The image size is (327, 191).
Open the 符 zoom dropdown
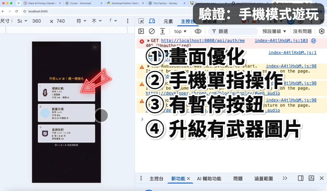coord(82,21)
